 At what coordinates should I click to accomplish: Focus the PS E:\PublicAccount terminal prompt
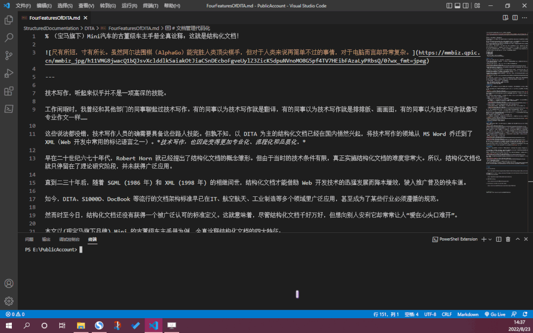tap(51, 250)
